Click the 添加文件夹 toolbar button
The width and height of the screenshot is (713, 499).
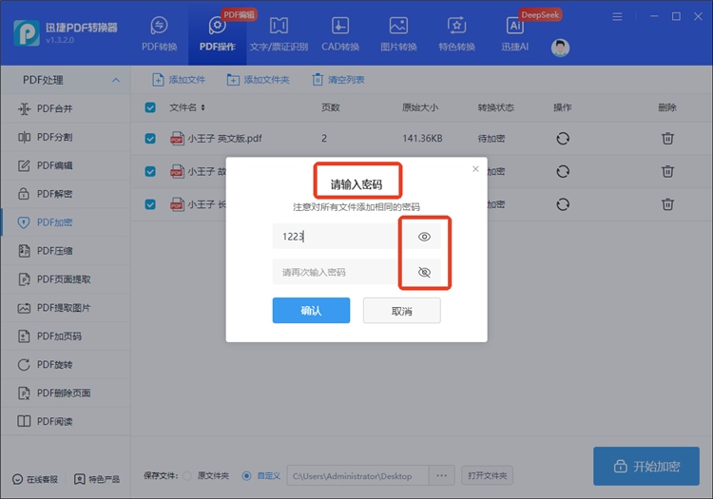[x=258, y=80]
